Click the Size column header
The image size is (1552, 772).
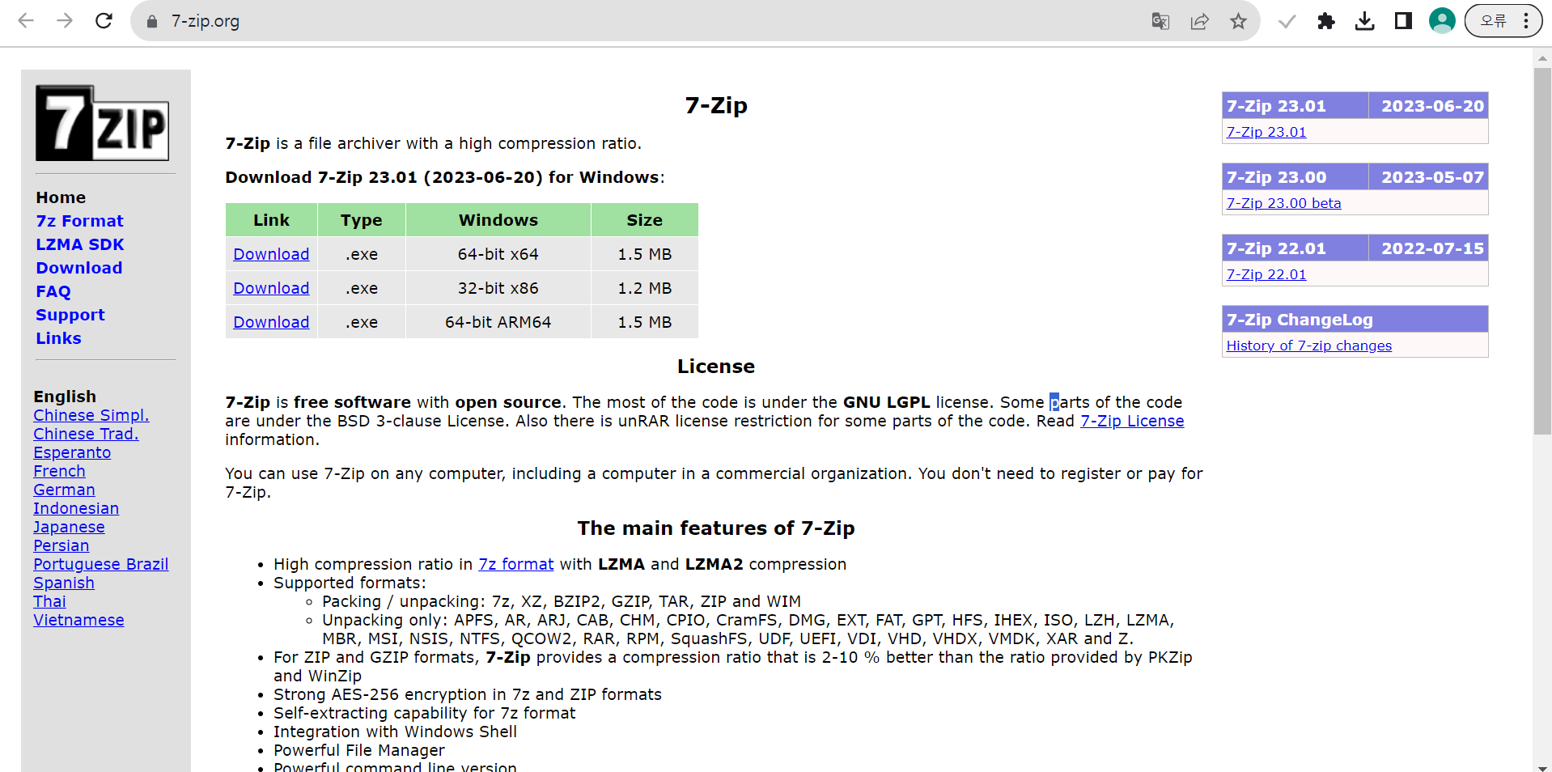tap(645, 220)
